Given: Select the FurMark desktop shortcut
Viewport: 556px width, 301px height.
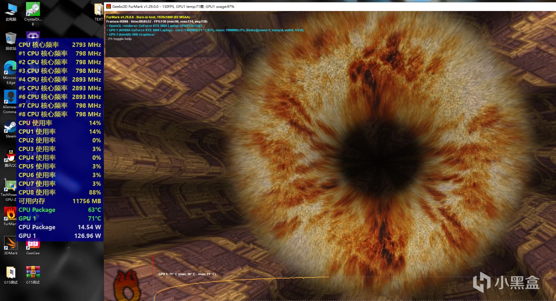Looking at the screenshot, I should tap(10, 216).
